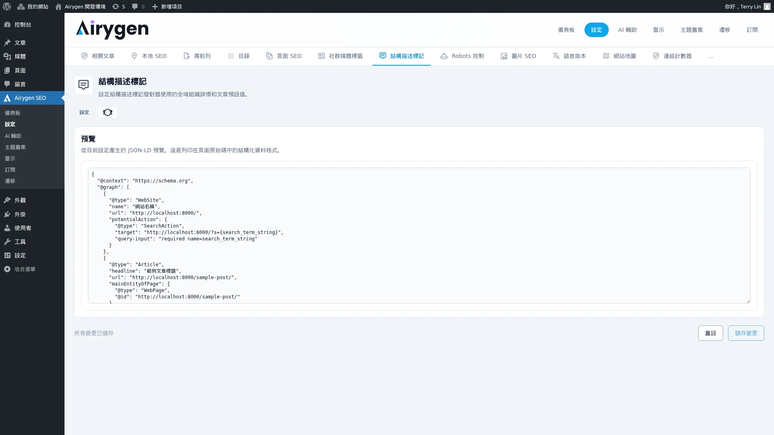Switch to the 儀表板 top navigation
Viewport: 774px width, 435px height.
[566, 30]
